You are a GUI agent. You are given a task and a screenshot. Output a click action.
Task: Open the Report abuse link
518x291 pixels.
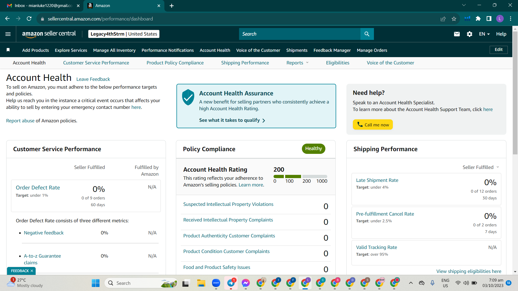(x=20, y=121)
